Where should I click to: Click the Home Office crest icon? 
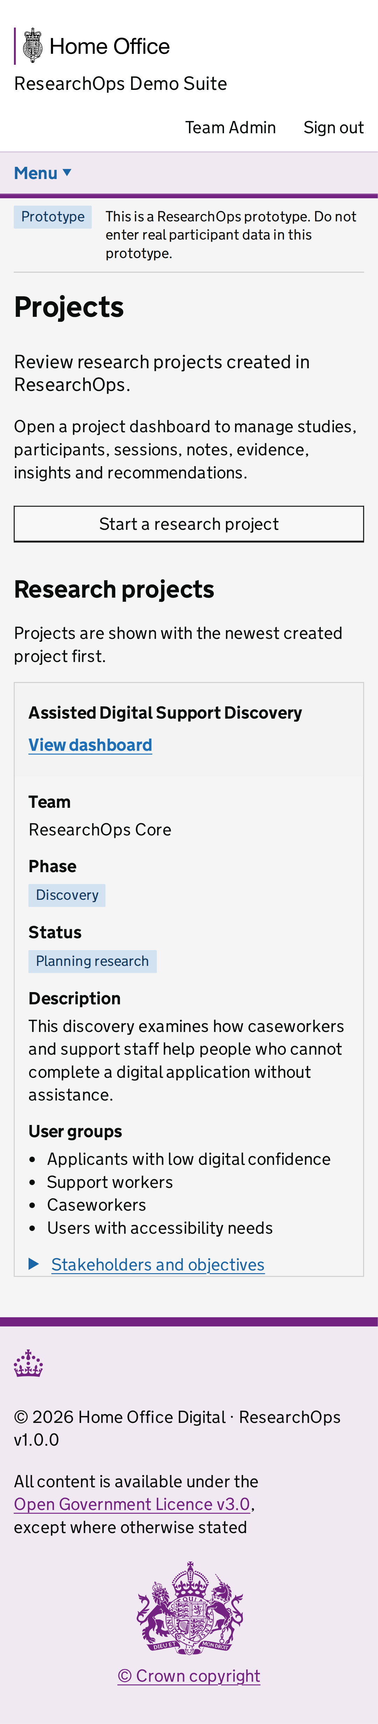[x=32, y=46]
